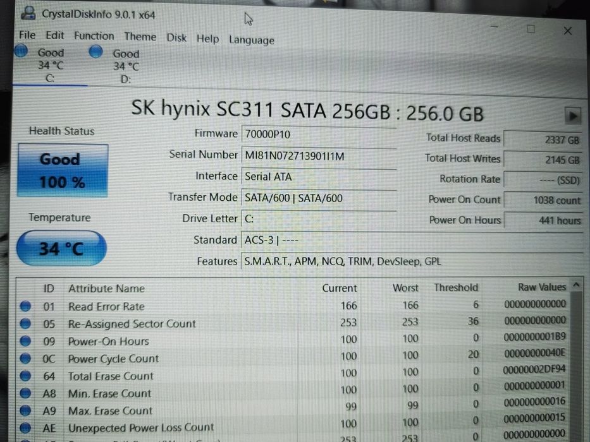The height and width of the screenshot is (442, 590).
Task: Click the Features field
Action: tap(412, 261)
